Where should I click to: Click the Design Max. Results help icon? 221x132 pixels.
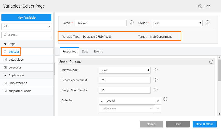click(156, 90)
